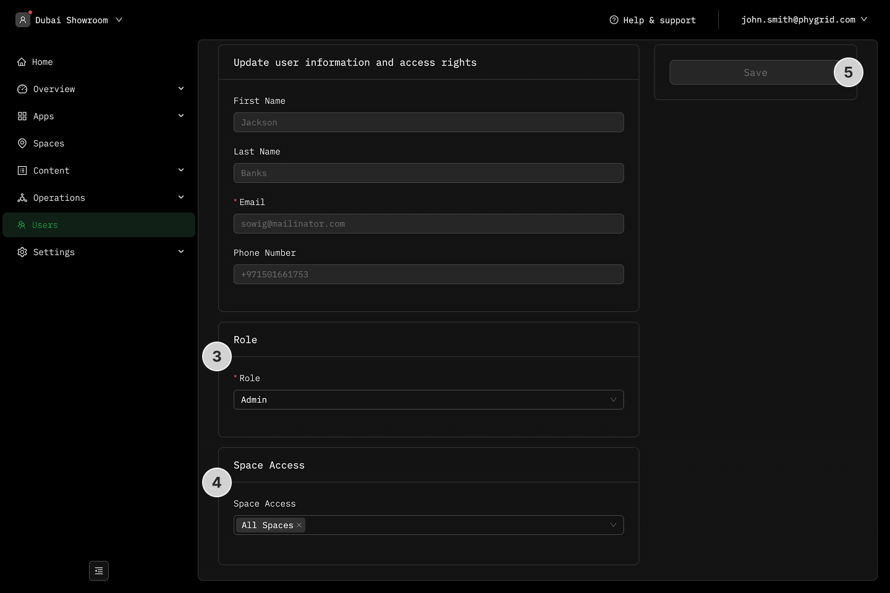The height and width of the screenshot is (593, 890).
Task: Open the Role dropdown showing Admin
Action: (428, 400)
